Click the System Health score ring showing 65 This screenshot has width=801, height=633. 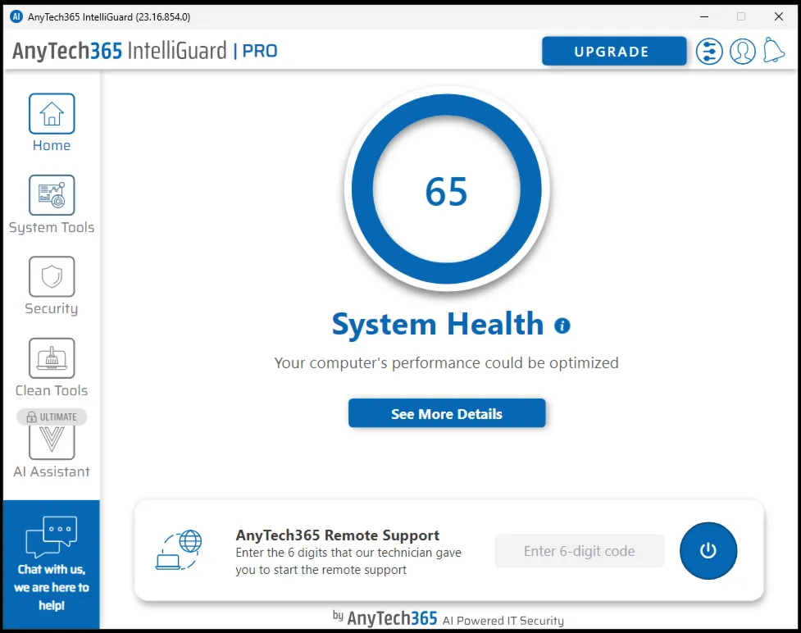point(447,189)
